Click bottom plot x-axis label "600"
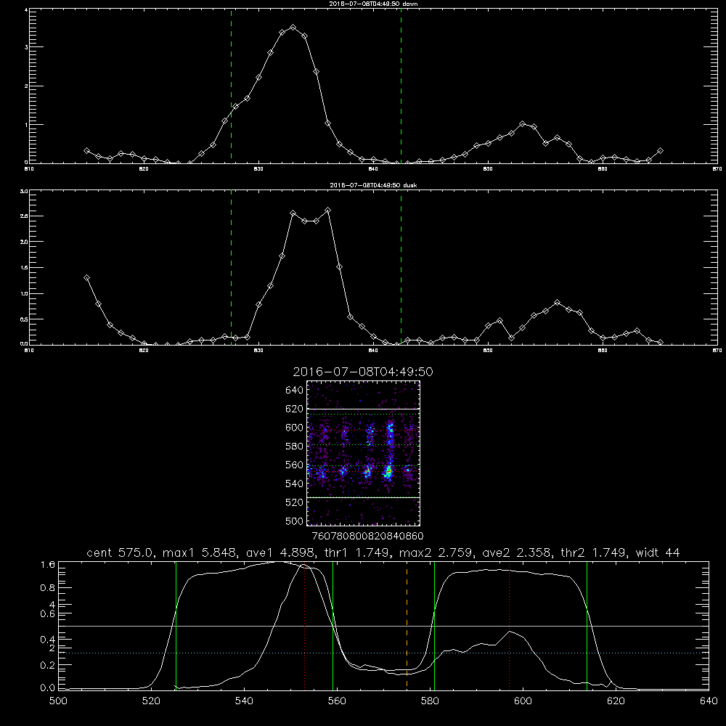This screenshot has width=726, height=726. pos(523,701)
